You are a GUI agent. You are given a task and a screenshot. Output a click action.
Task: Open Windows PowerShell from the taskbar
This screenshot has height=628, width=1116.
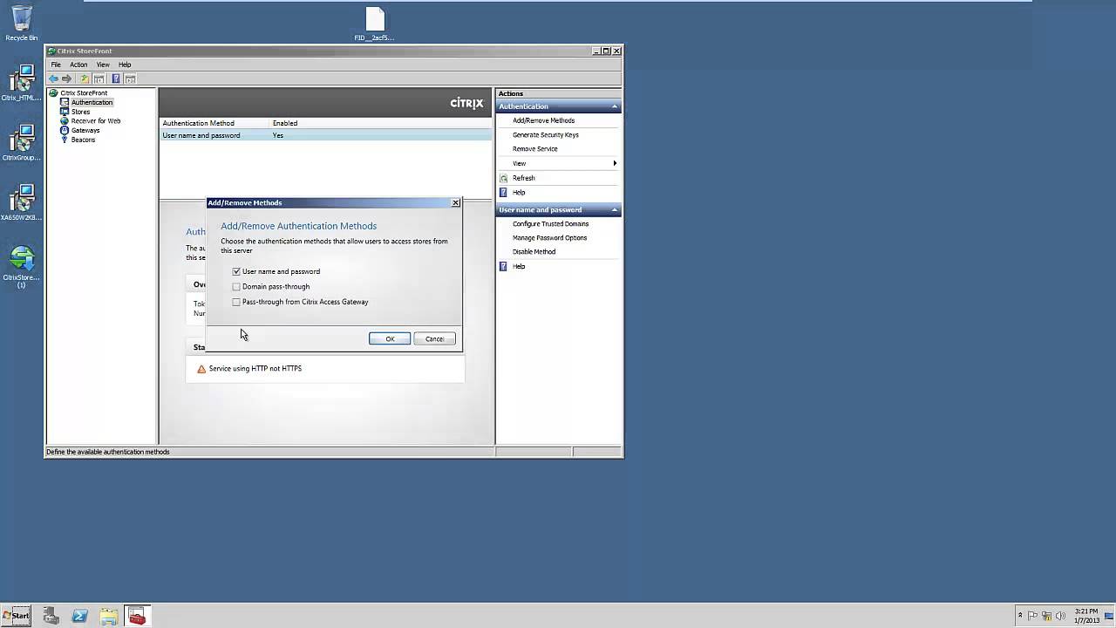coord(79,616)
